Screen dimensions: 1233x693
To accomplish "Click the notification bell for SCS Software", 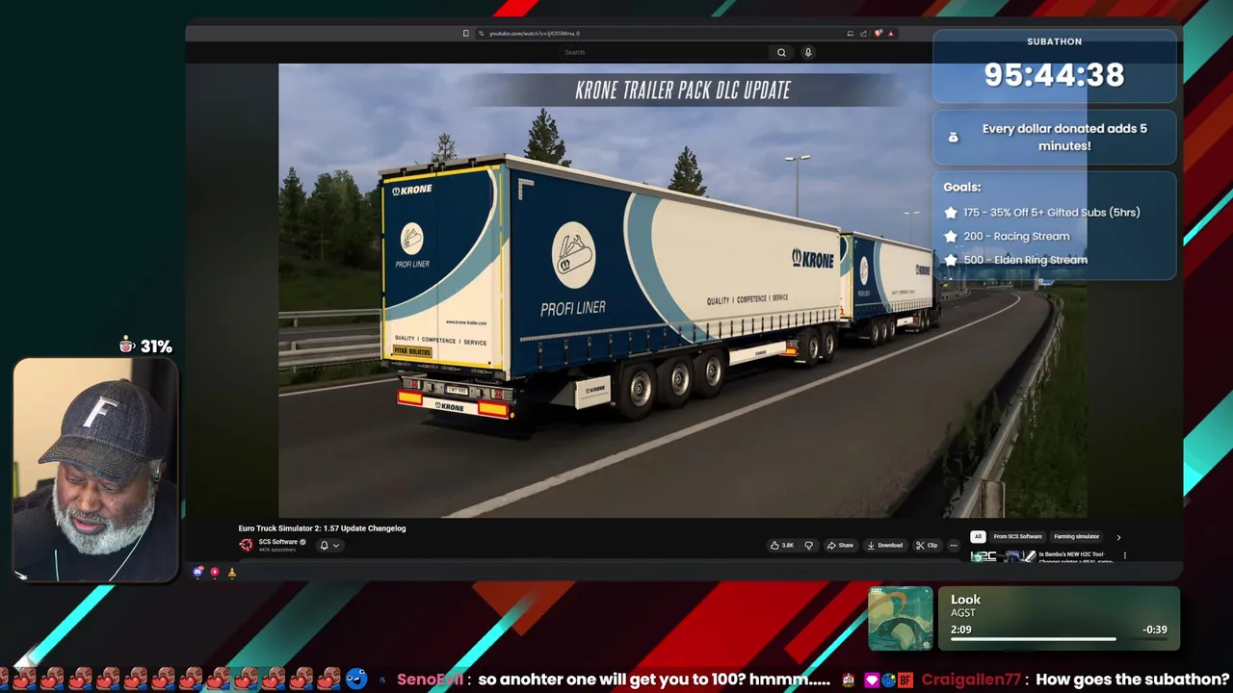I will (324, 546).
